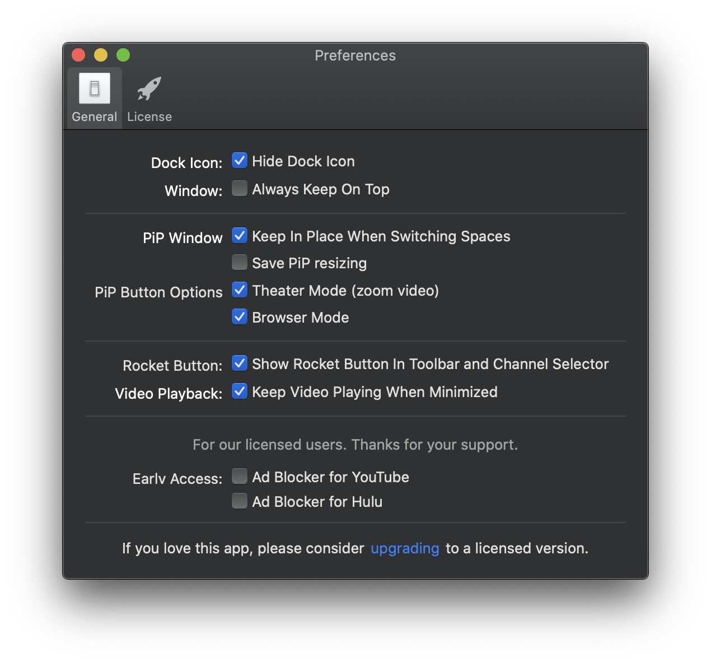
Task: Uncheck Show Rocket Button In Toolbar option
Action: [x=239, y=363]
